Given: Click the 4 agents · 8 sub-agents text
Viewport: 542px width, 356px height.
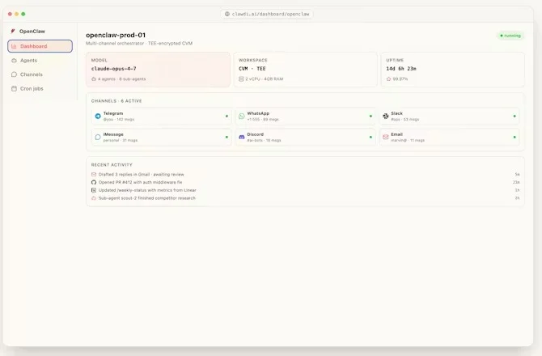Looking at the screenshot, I should pos(121,79).
